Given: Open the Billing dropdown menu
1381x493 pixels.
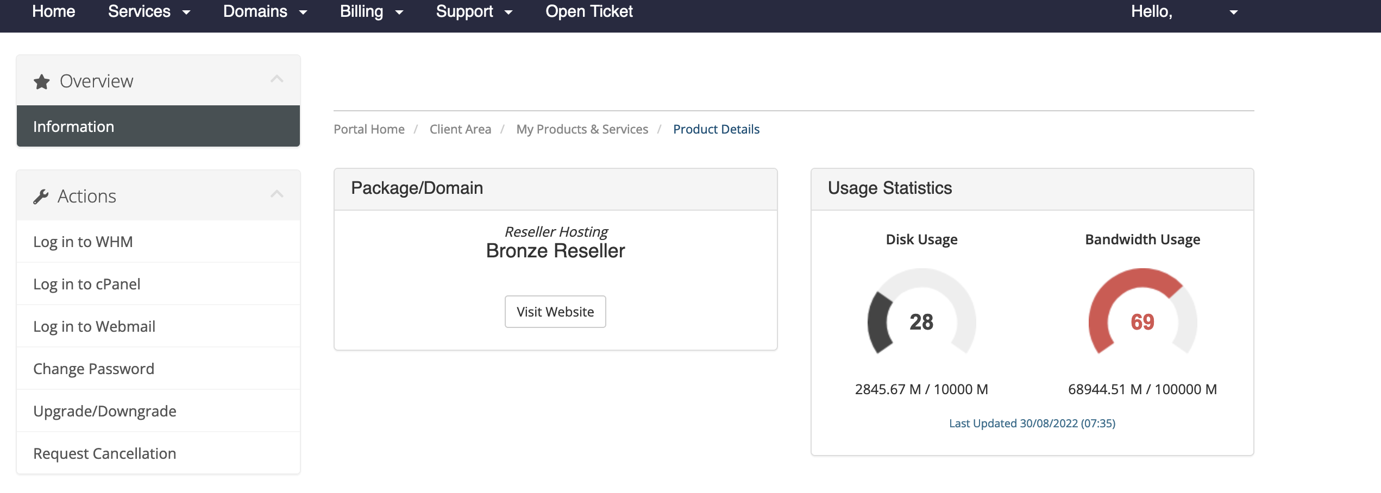Looking at the screenshot, I should (x=372, y=11).
